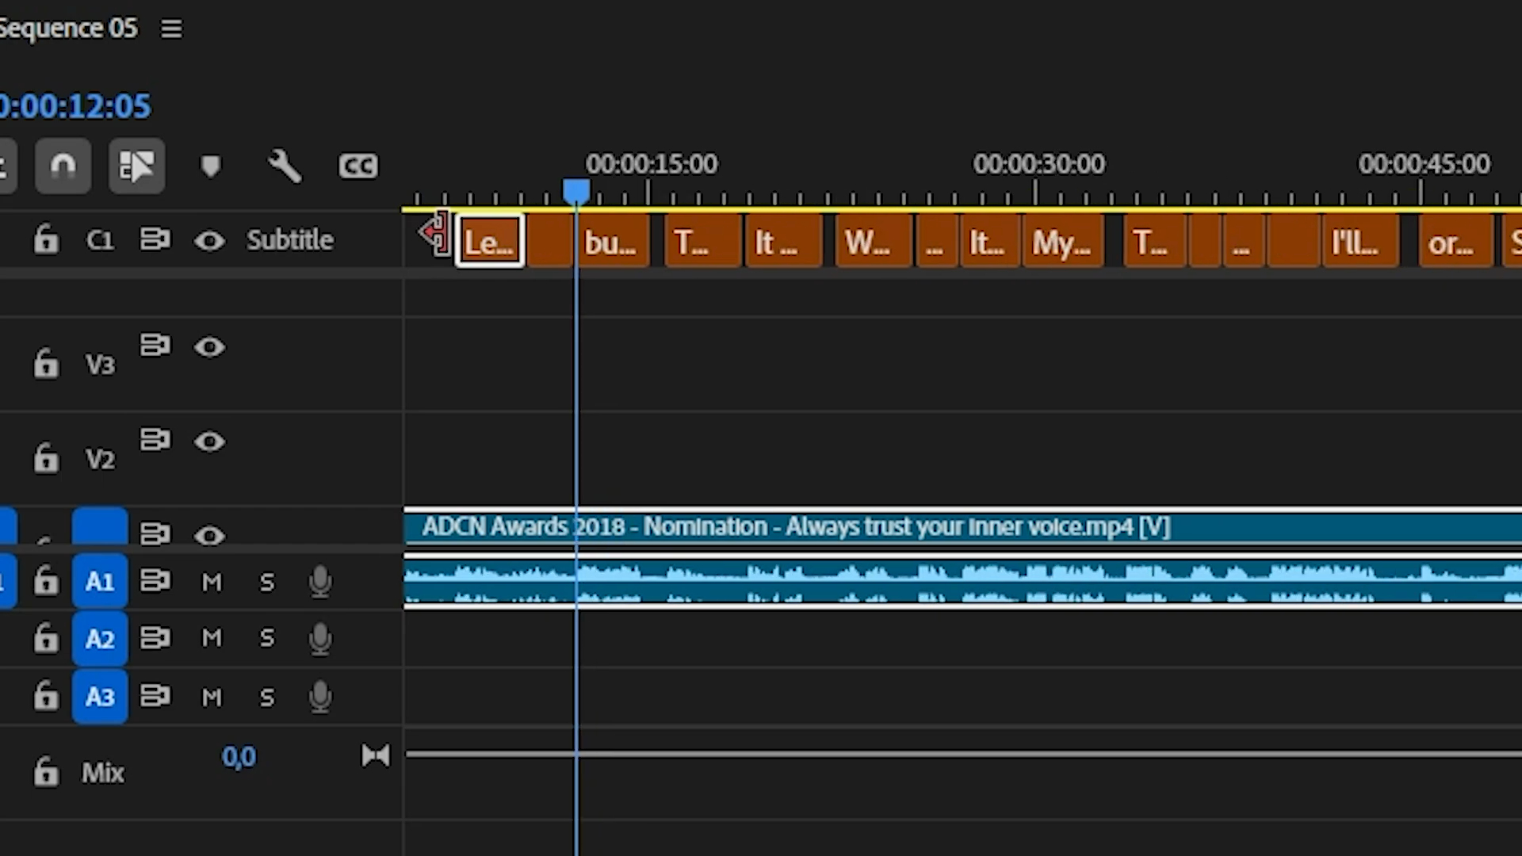Viewport: 1522px width, 856px height.
Task: Hide the Subtitle track with its eye toggle
Action: (x=209, y=240)
